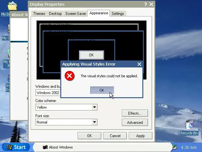
Task: Click the Advanced button
Action: pos(135,123)
